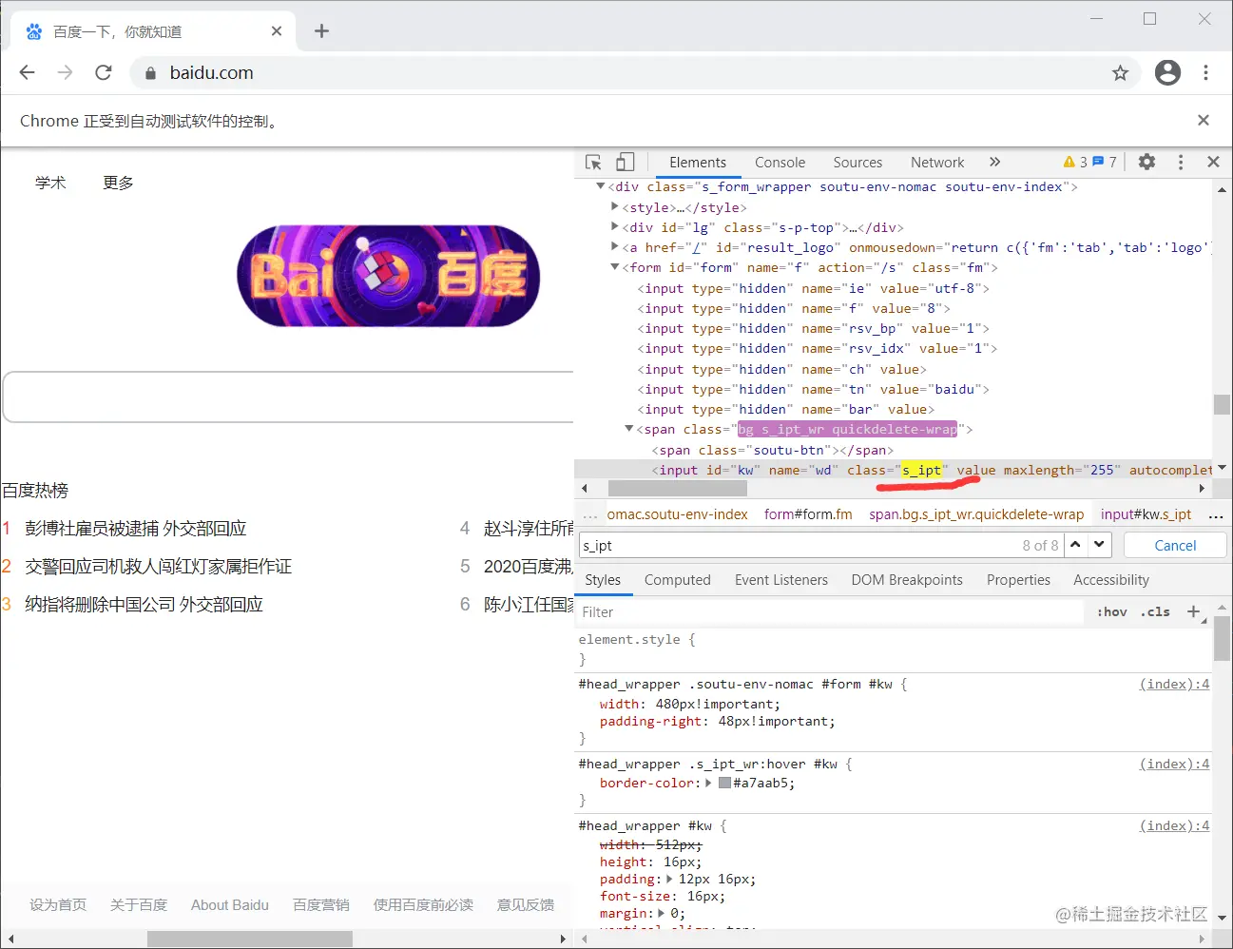Bookmark this page with the star icon
The image size is (1233, 949).
click(x=1120, y=72)
